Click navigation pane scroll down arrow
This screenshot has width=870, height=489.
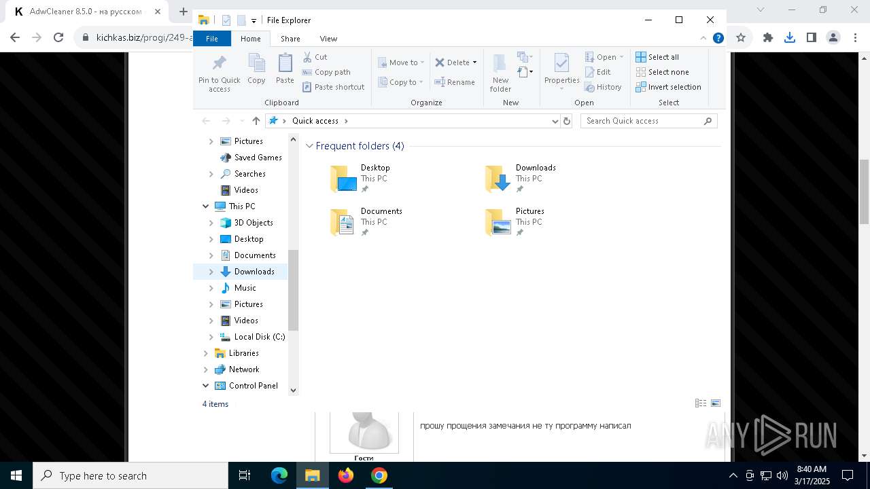pos(294,390)
